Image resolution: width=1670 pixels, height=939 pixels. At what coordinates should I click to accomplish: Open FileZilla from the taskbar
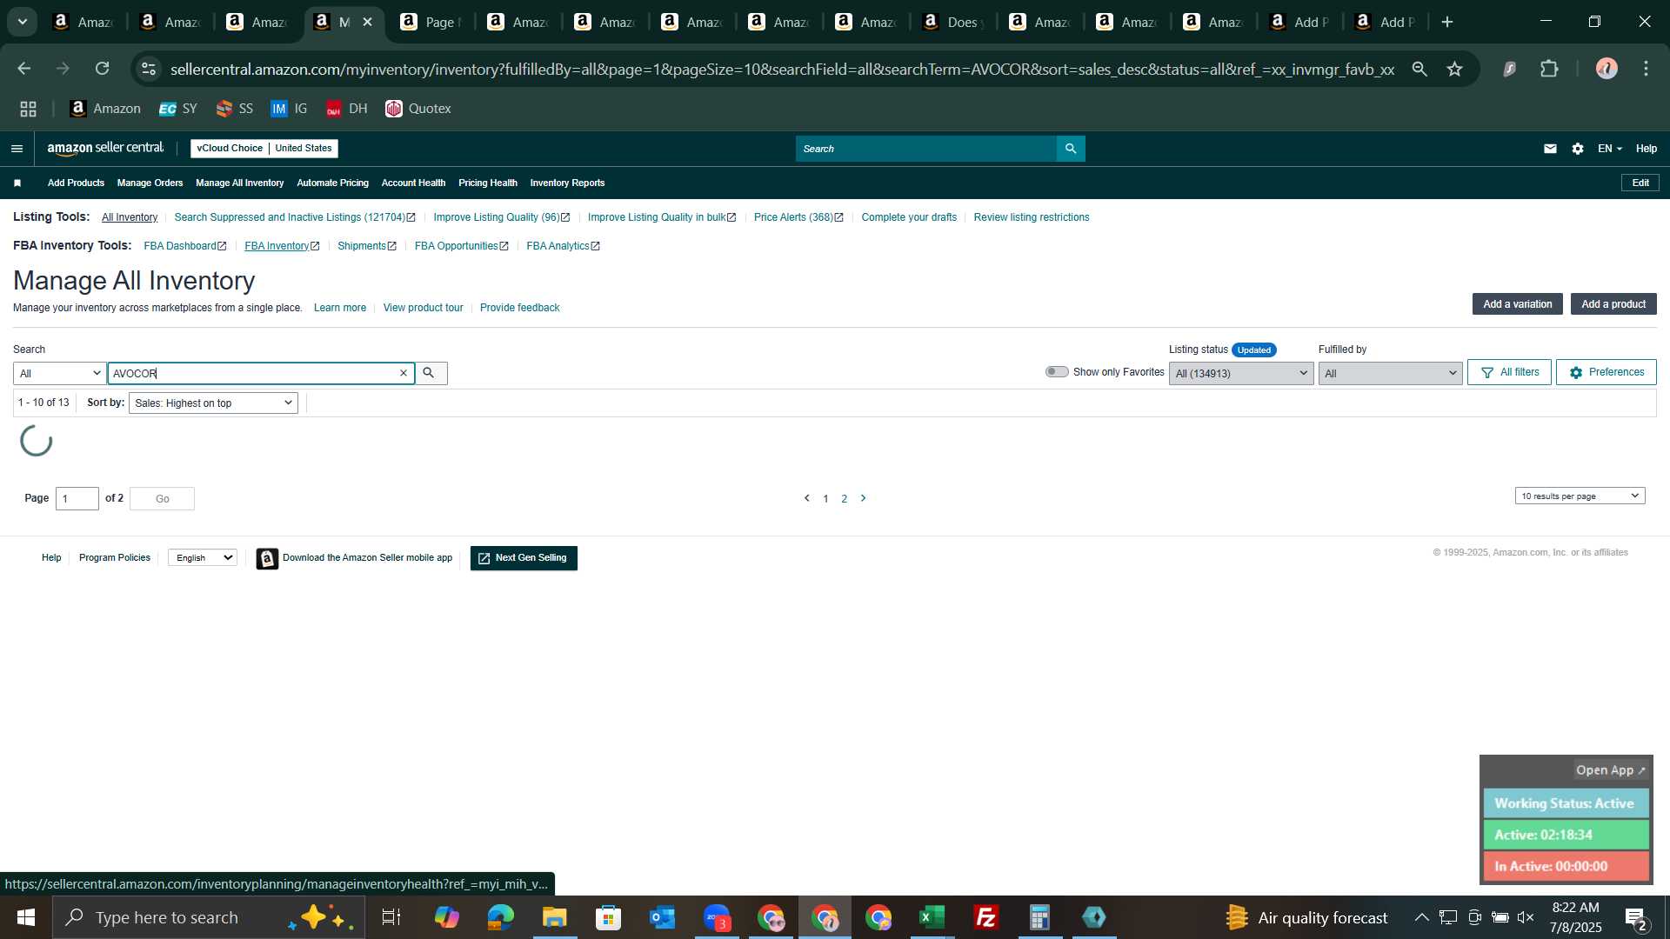tap(985, 917)
